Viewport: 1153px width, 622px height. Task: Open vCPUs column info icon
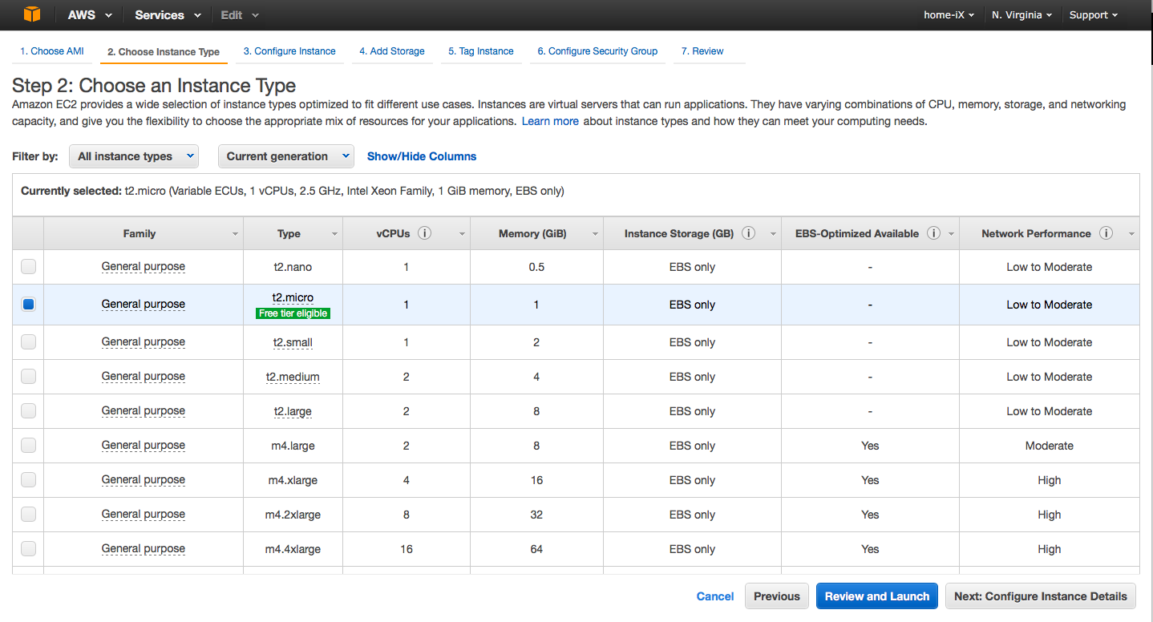pyautogui.click(x=425, y=233)
